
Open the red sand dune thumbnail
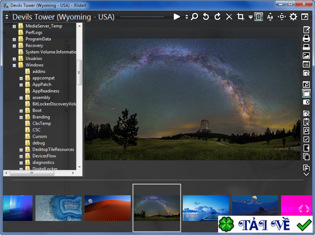(x=107, y=208)
